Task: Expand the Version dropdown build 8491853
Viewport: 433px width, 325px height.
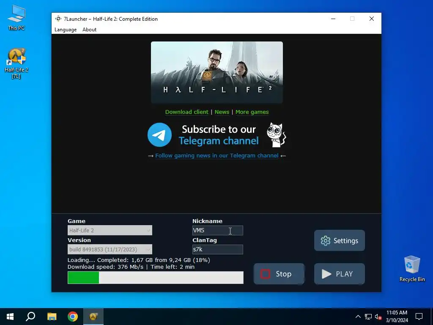Action: coord(110,249)
